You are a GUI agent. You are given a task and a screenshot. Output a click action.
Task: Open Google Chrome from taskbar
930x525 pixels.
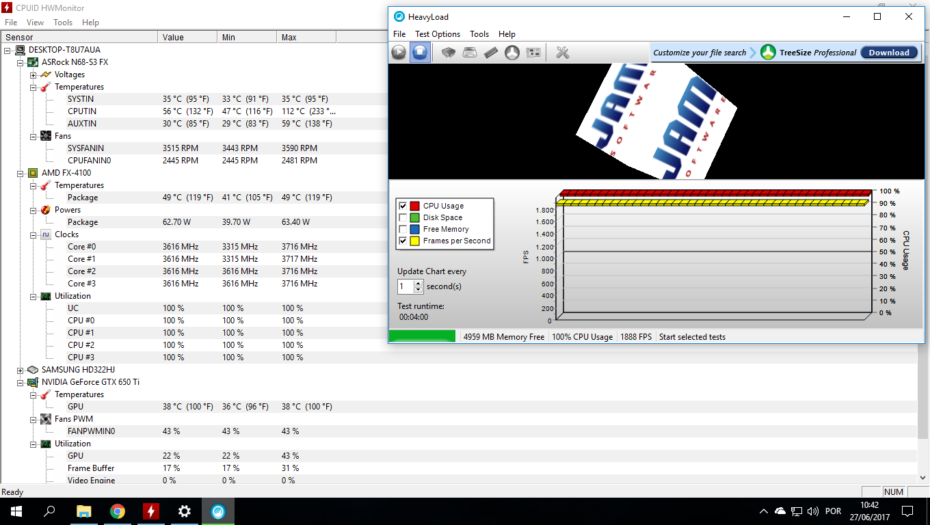coord(117,511)
